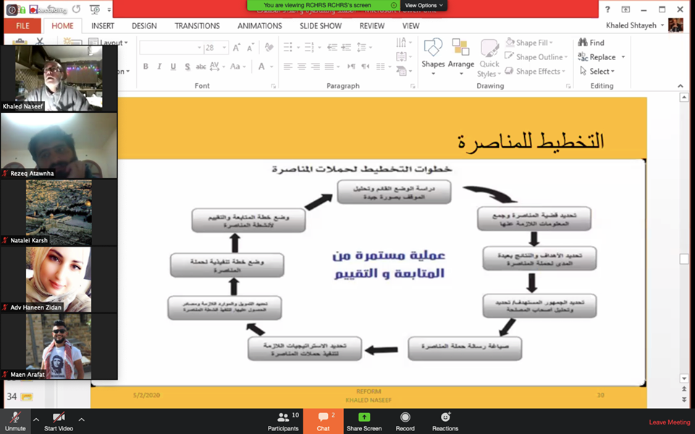Click the green Share Screen icon
This screenshot has height=434, width=695.
[x=364, y=418]
